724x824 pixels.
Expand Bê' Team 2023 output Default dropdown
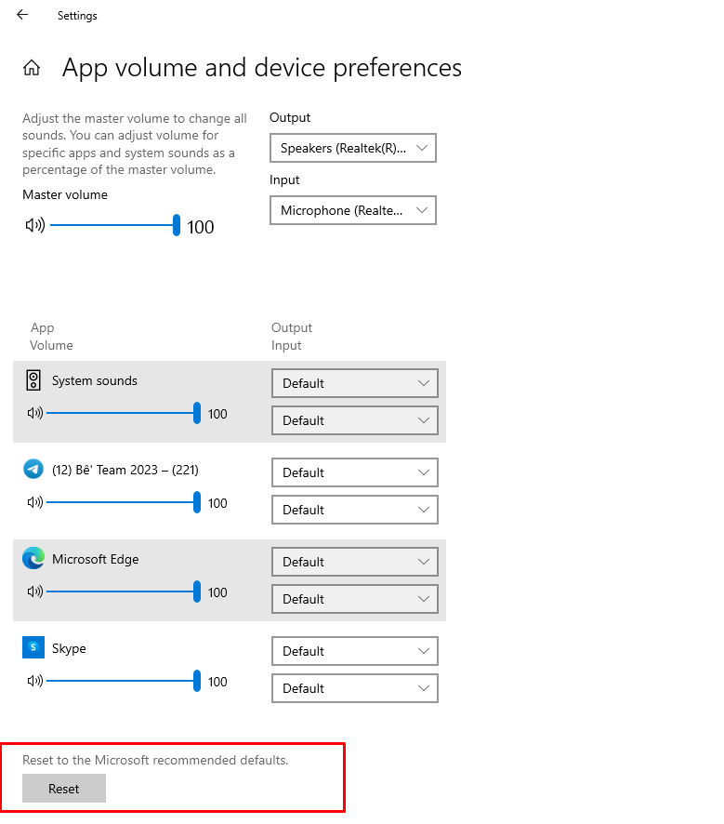point(355,472)
